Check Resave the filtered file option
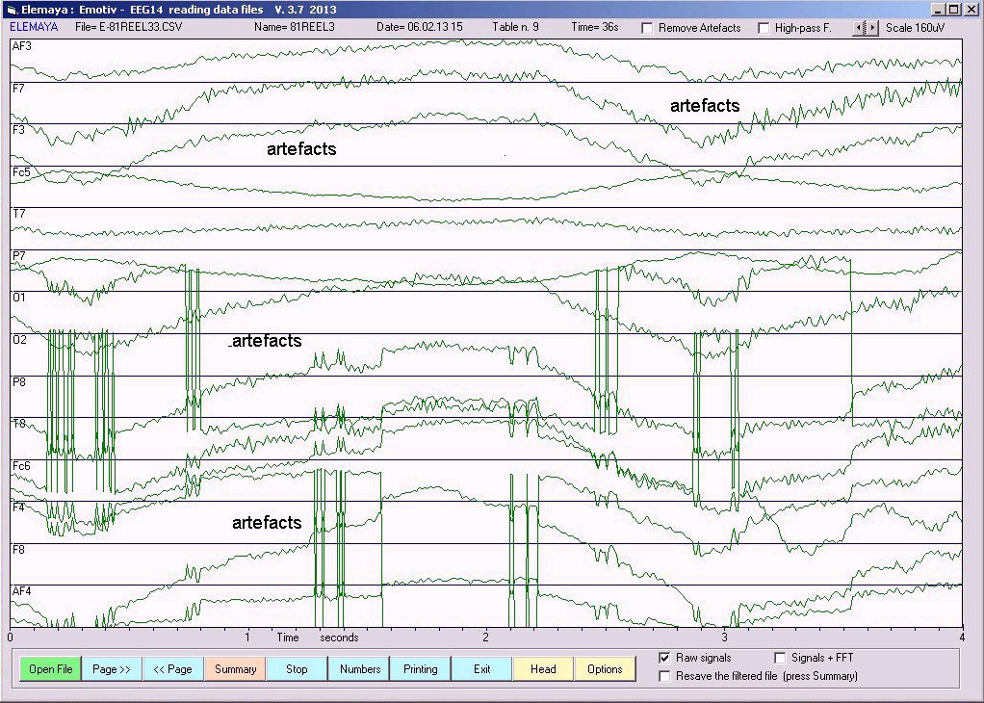 coord(664,676)
